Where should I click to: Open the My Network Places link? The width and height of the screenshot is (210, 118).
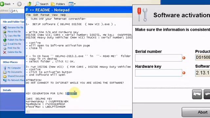16,80
